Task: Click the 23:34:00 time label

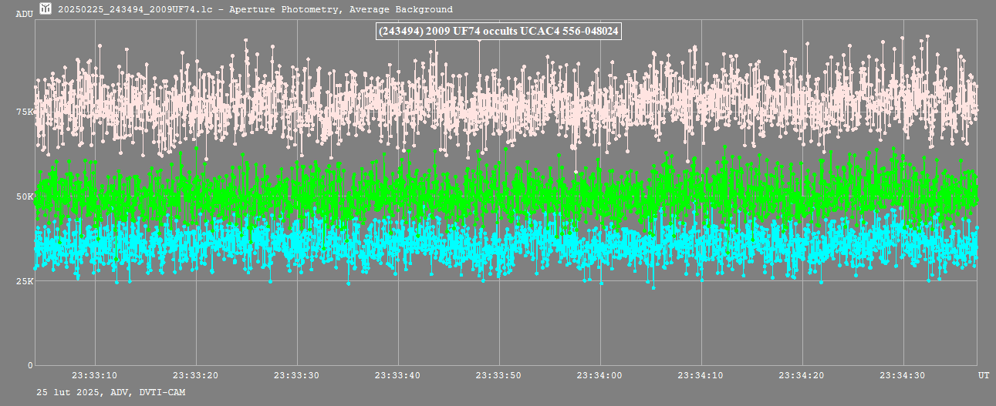Action: click(x=600, y=375)
